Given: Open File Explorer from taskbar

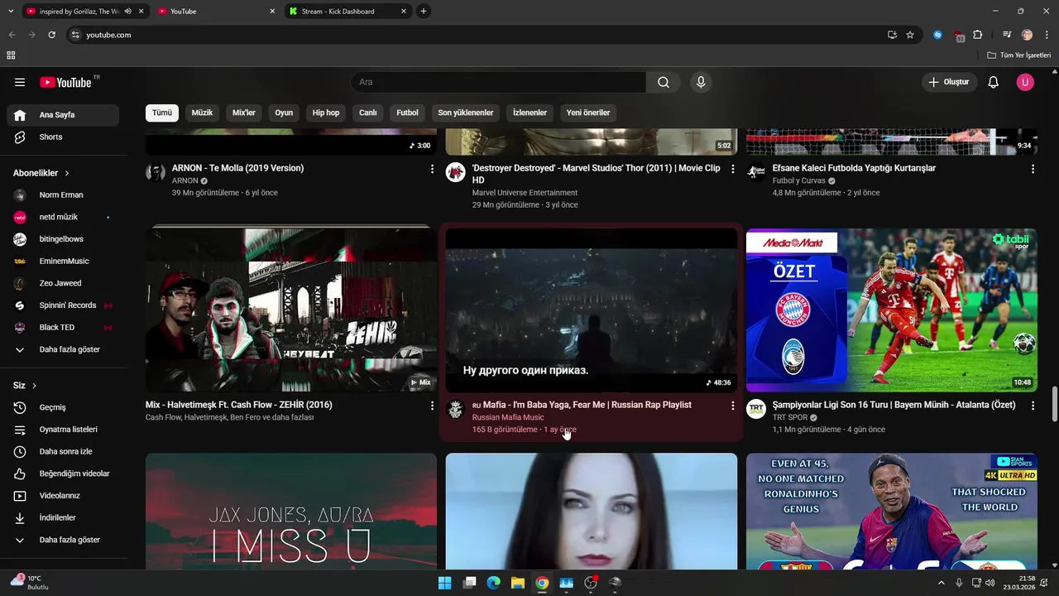Looking at the screenshot, I should point(517,583).
